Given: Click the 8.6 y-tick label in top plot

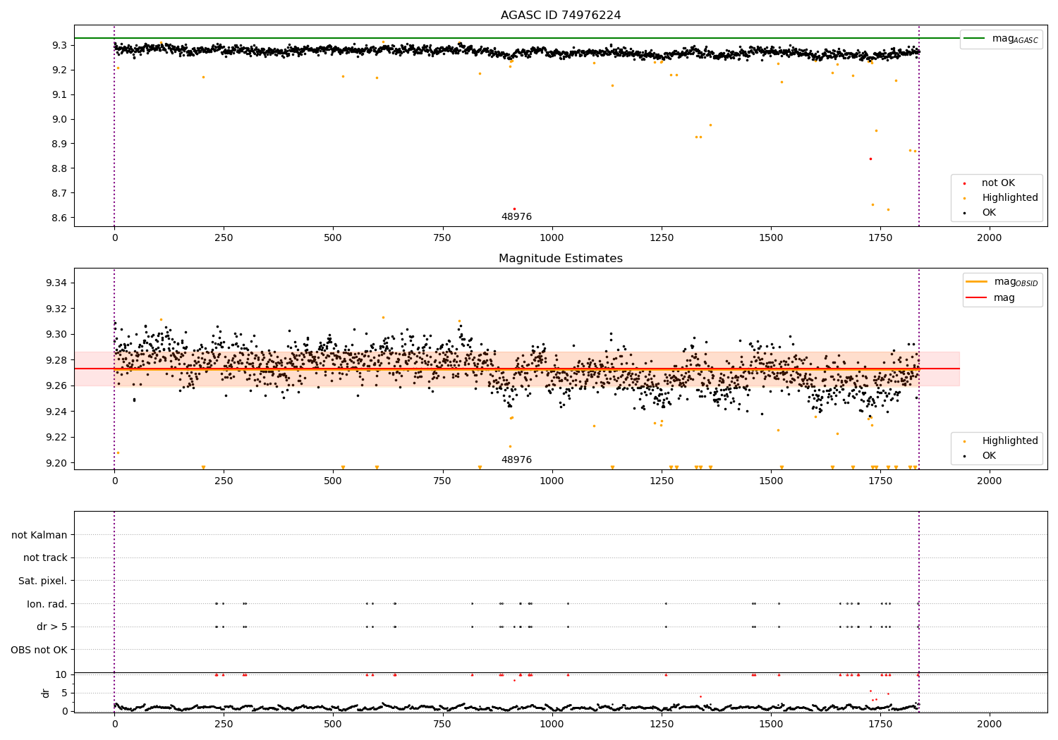Looking at the screenshot, I should 60,218.
